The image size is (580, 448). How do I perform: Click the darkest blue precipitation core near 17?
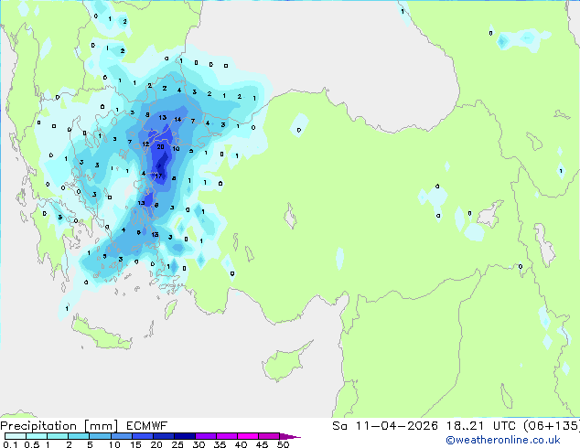pos(161,165)
